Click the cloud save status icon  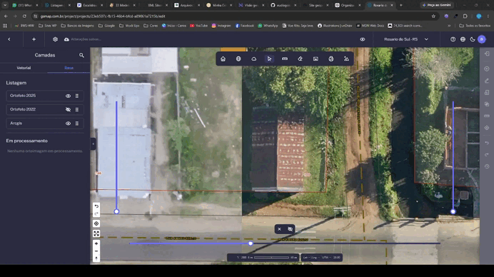pyautogui.click(x=66, y=39)
